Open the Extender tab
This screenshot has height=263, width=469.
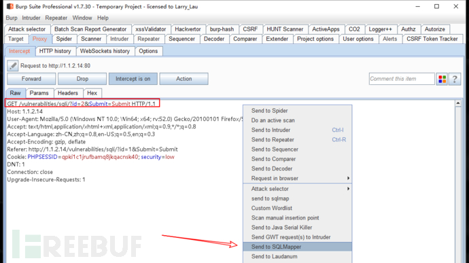tap(277, 39)
